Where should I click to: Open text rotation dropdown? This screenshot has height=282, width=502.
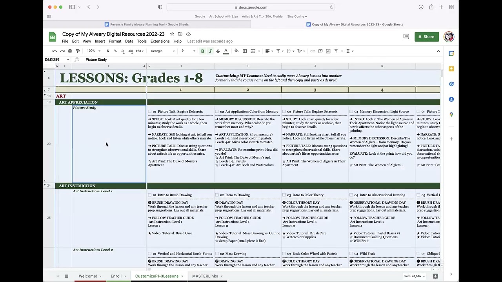(301, 51)
